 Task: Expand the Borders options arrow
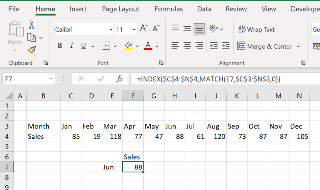(x=115, y=46)
